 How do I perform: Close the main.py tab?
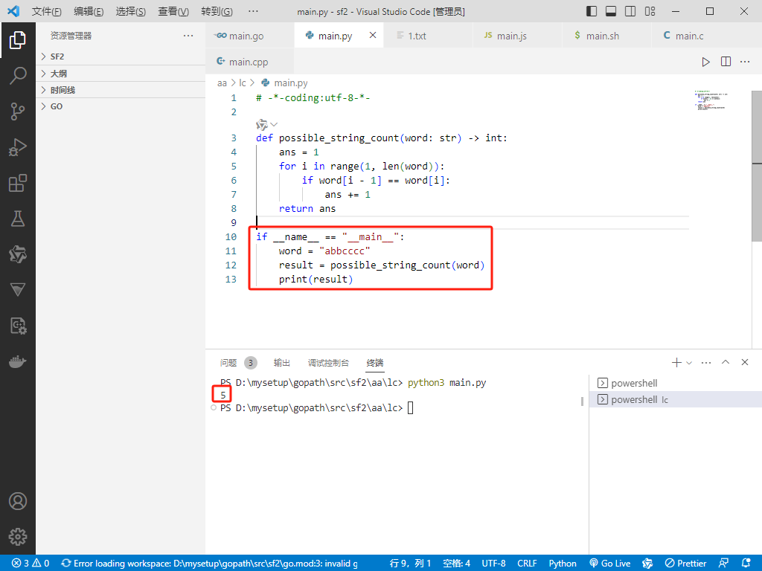(373, 35)
